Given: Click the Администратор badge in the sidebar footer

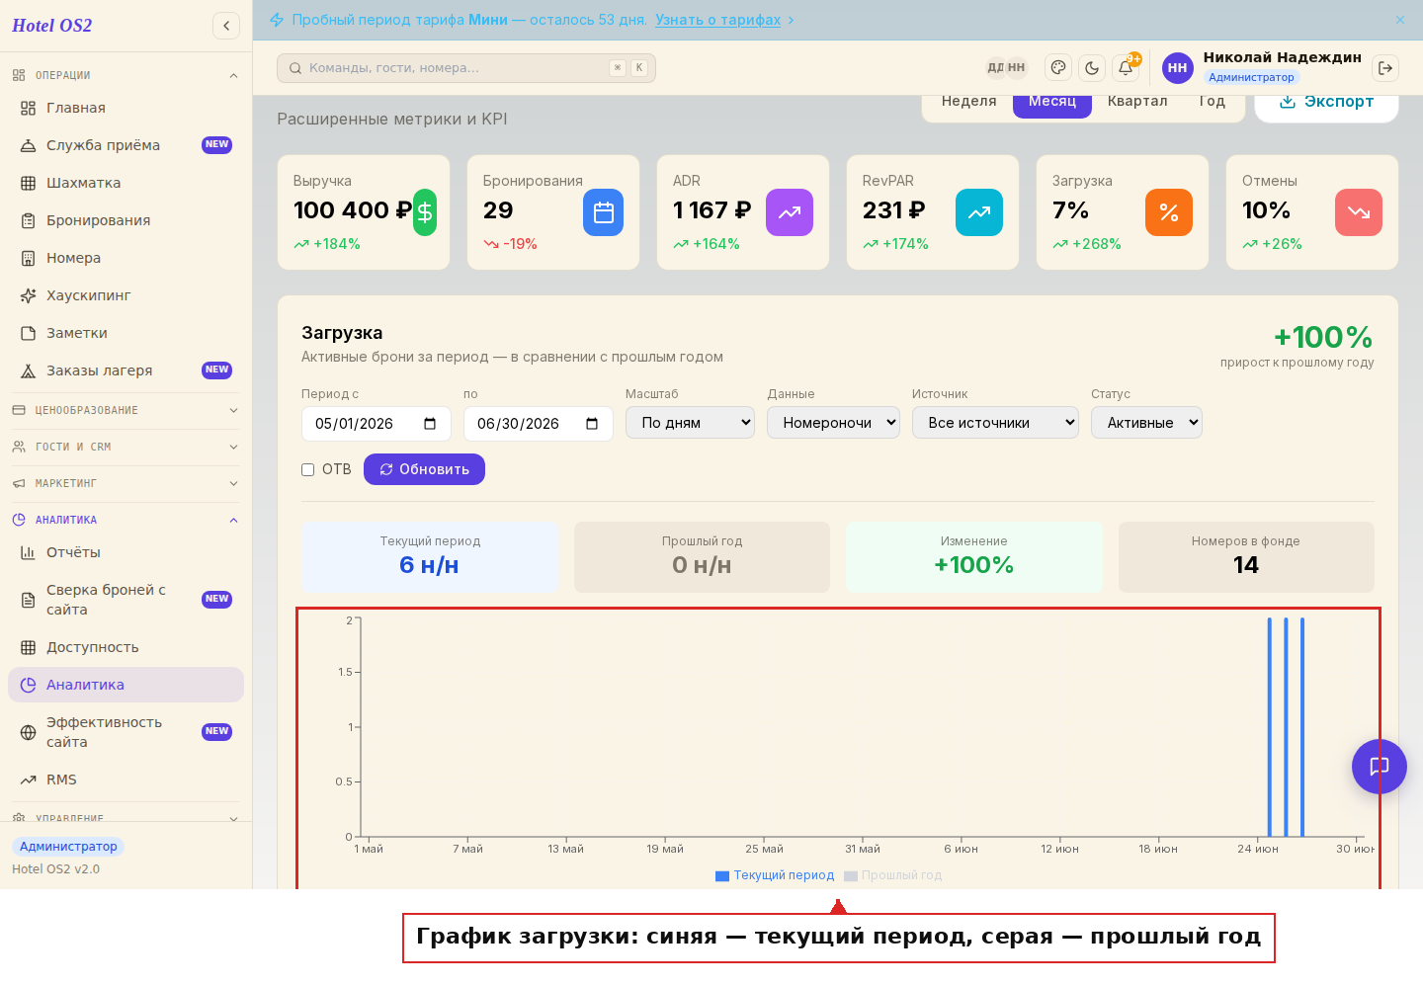Looking at the screenshot, I should (x=68, y=847).
